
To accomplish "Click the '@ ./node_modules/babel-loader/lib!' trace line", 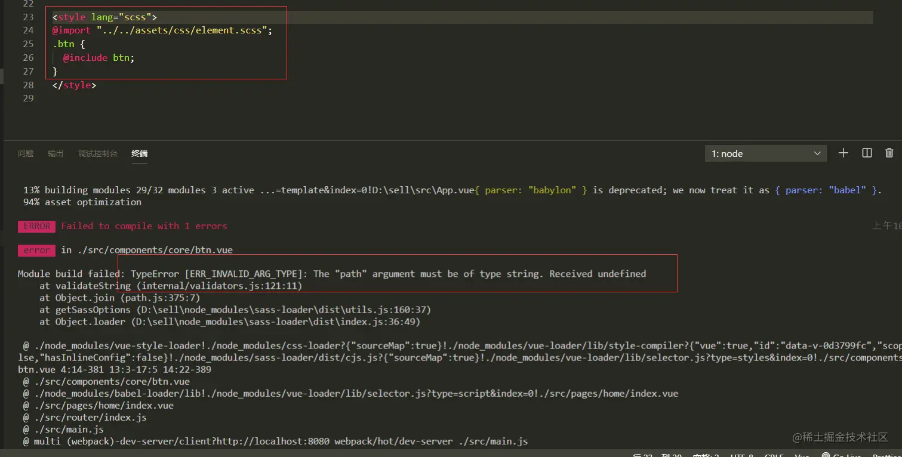I will pyautogui.click(x=351, y=393).
